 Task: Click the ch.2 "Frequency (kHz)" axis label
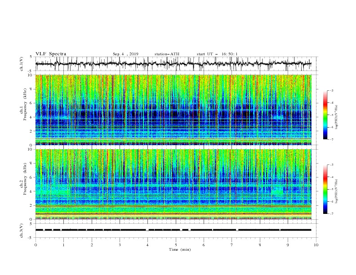25,179
